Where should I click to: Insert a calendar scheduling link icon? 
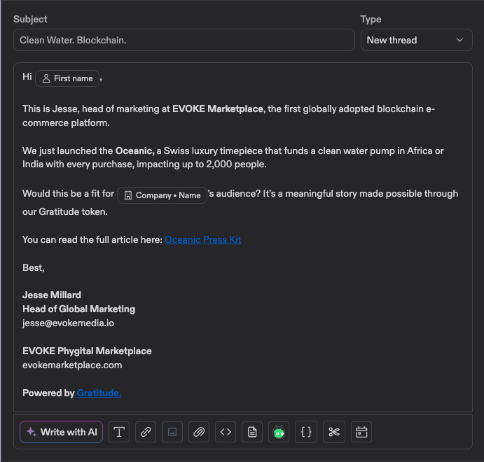coord(361,432)
